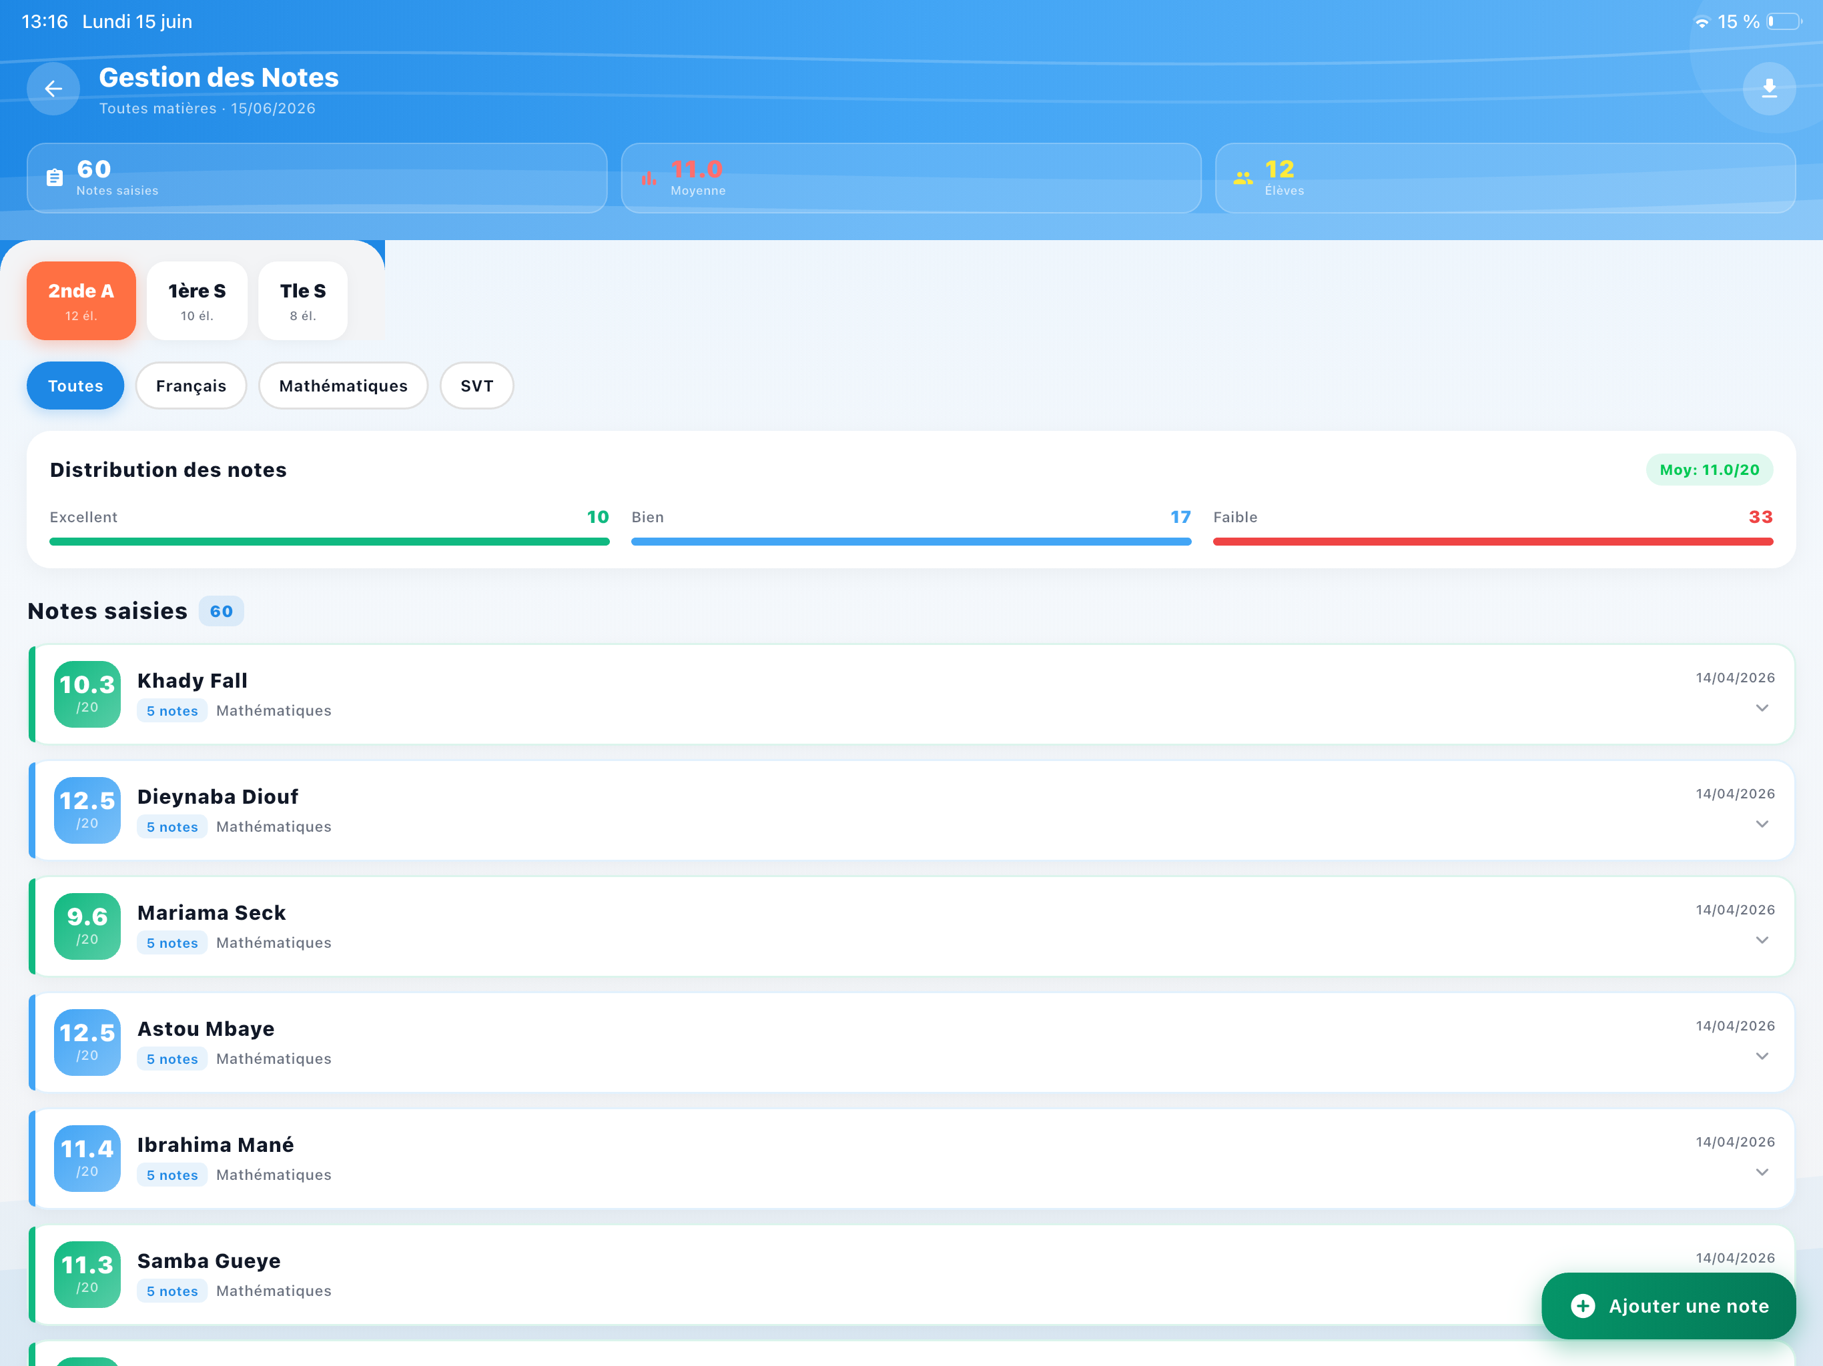Tap the 5 notes tag for Astou Mbaye
Viewport: 1823px width, 1366px height.
(172, 1059)
